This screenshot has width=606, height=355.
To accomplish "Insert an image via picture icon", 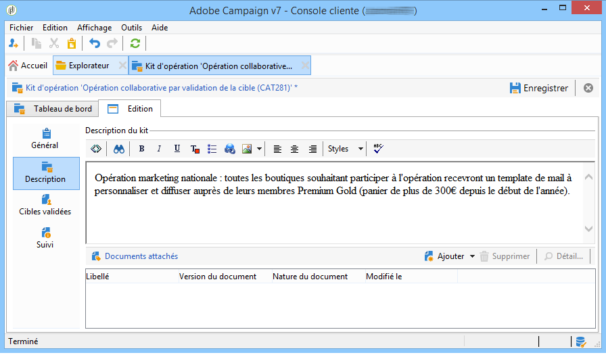I will [x=247, y=149].
